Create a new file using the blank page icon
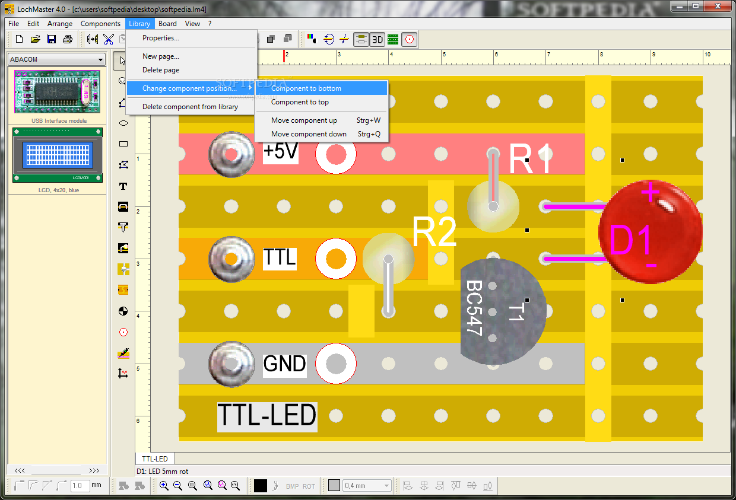 click(x=19, y=40)
